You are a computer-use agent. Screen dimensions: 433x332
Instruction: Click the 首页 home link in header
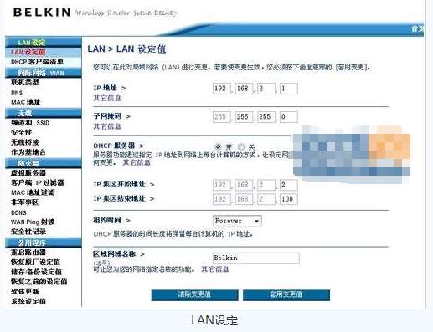(x=418, y=29)
